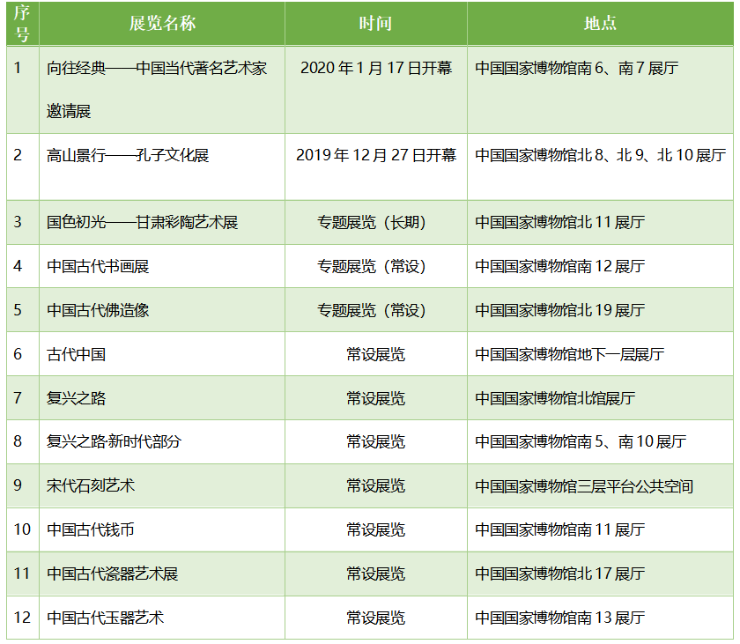Click 复兴之路·新时代部分 exhibition name
Screen dimensions: 740x644
[114, 442]
